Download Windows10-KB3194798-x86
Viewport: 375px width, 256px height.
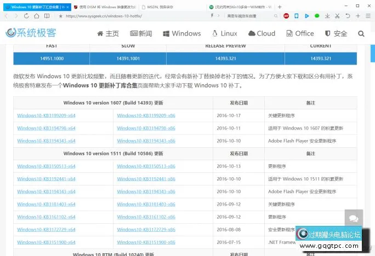click(146, 128)
